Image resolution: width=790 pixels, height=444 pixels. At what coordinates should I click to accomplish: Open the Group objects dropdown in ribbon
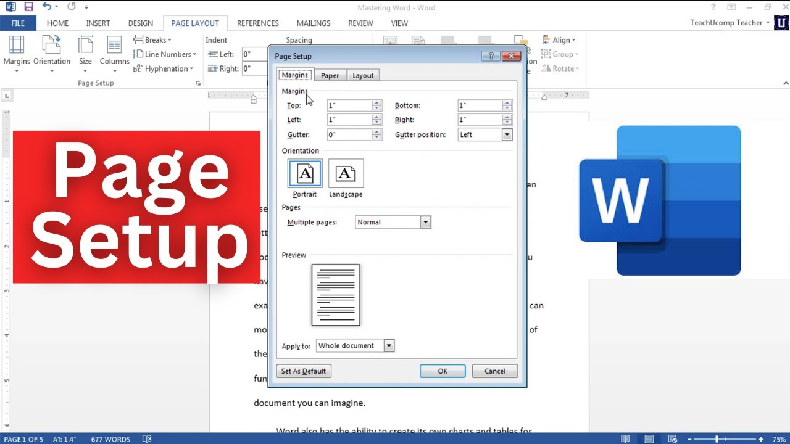tap(559, 54)
